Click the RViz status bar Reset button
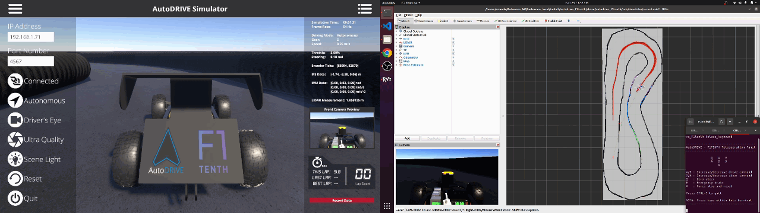Viewport: 760px width, 213px height. (x=400, y=210)
